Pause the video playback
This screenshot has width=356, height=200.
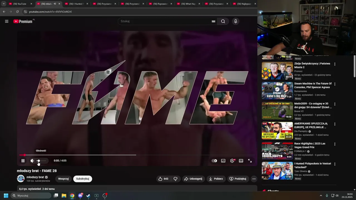[x=23, y=161]
